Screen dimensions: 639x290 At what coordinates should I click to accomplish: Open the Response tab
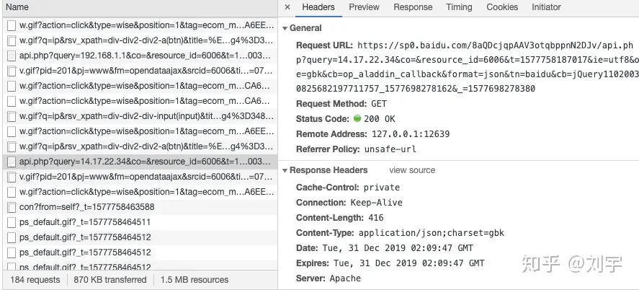coord(413,7)
